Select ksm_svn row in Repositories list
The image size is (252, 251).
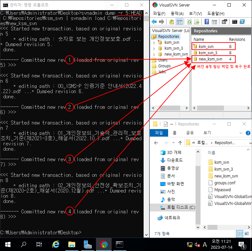click(213, 46)
